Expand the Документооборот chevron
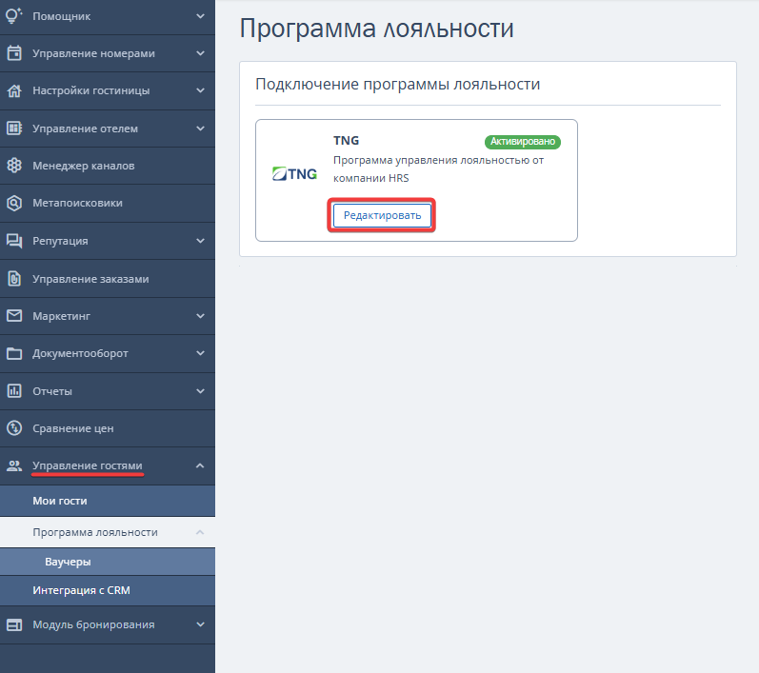The width and height of the screenshot is (759, 673). pos(200,353)
